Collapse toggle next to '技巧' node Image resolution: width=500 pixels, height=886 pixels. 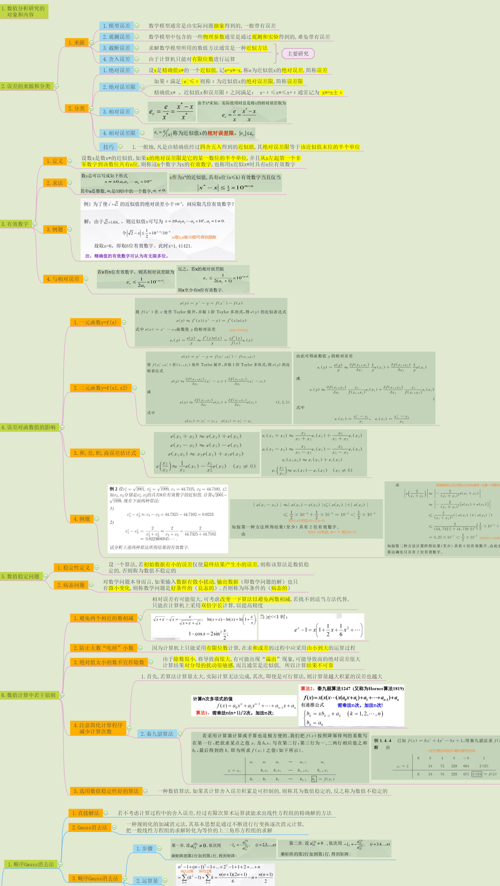pos(120,146)
